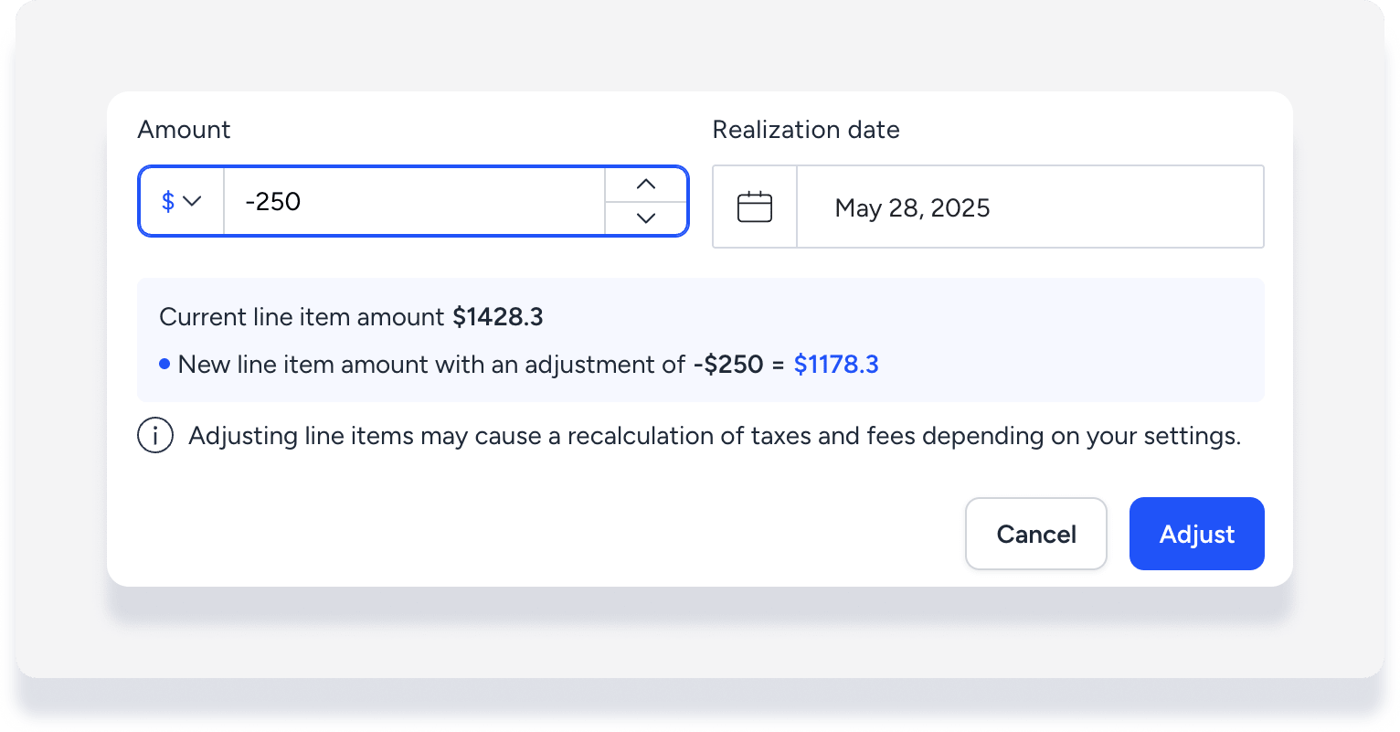The height and width of the screenshot is (732, 1400).
Task: Increase the amount with the up arrow
Action: click(646, 185)
